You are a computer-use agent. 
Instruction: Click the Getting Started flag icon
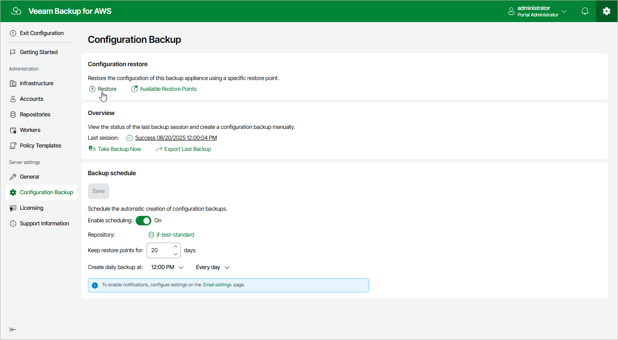tap(13, 52)
